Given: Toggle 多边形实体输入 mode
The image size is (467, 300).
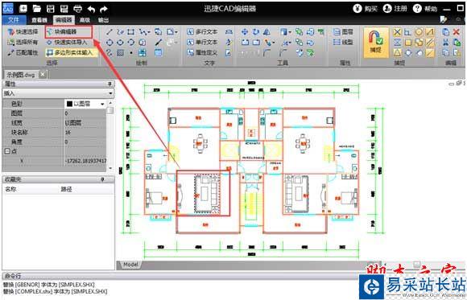Looking at the screenshot, I should [x=71, y=52].
